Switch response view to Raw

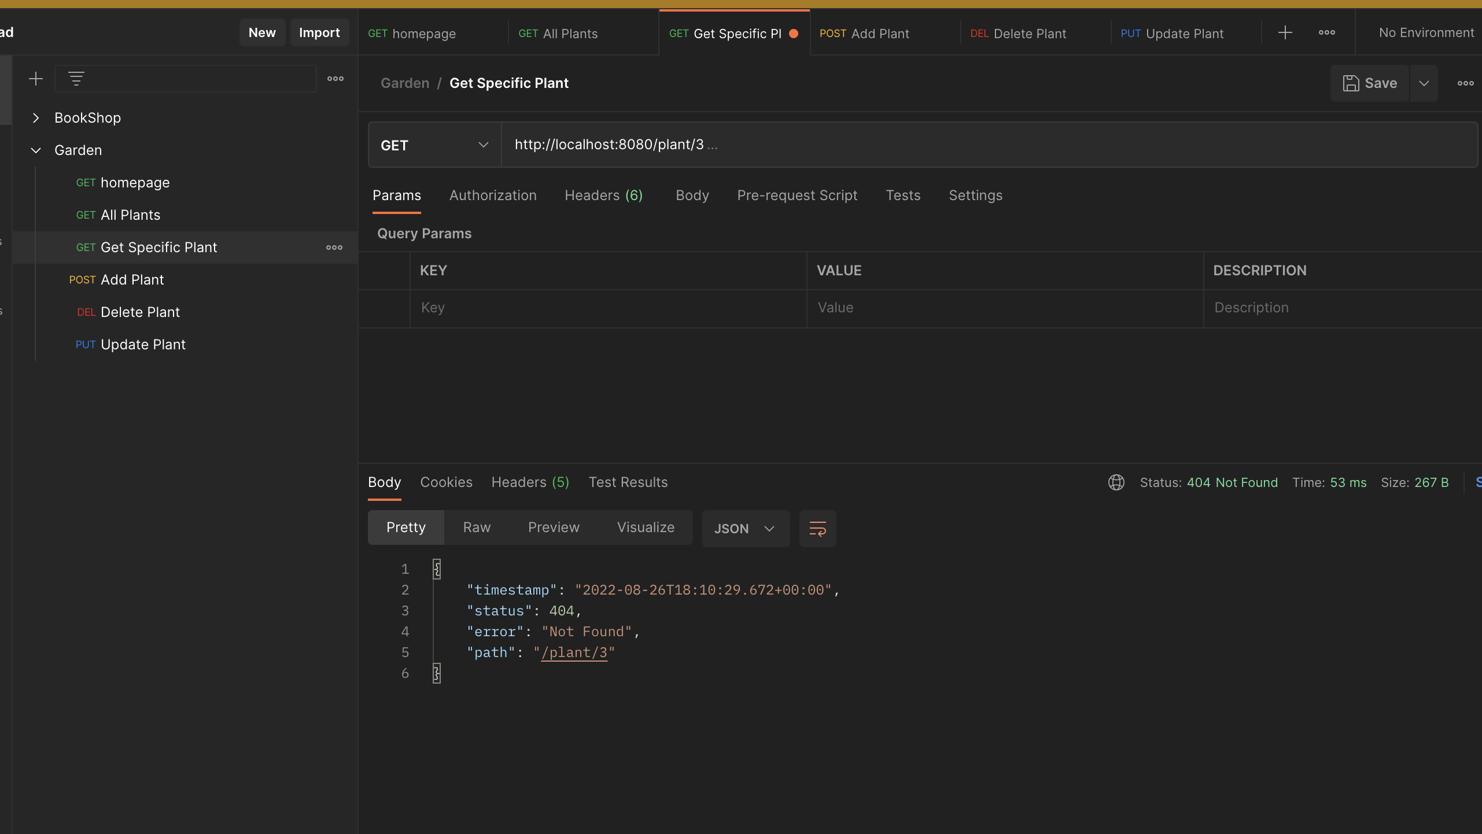point(477,527)
